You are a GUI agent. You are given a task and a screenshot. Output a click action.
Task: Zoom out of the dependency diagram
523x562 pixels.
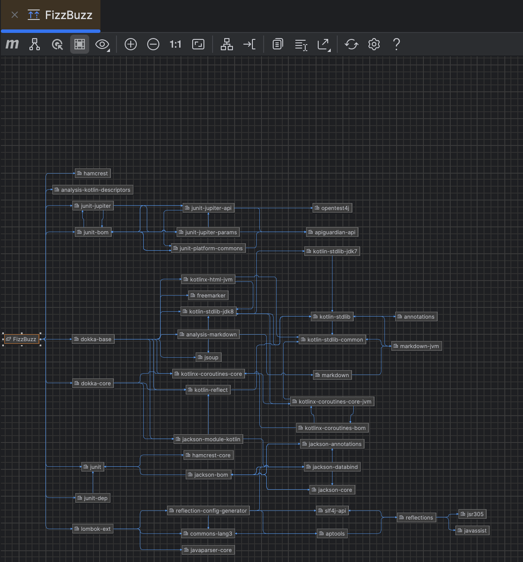pyautogui.click(x=153, y=44)
